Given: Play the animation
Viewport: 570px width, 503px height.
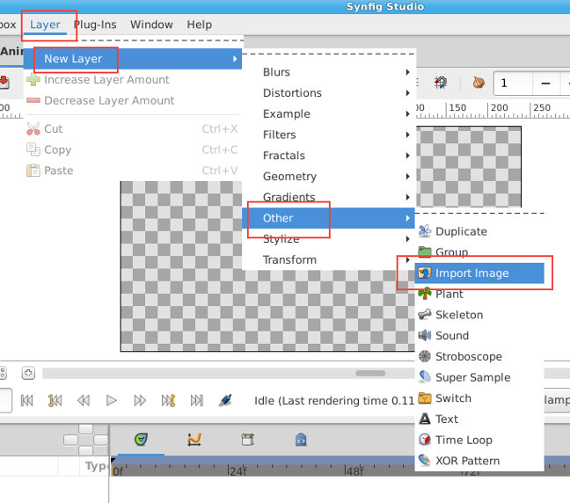Looking at the screenshot, I should pos(111,400).
